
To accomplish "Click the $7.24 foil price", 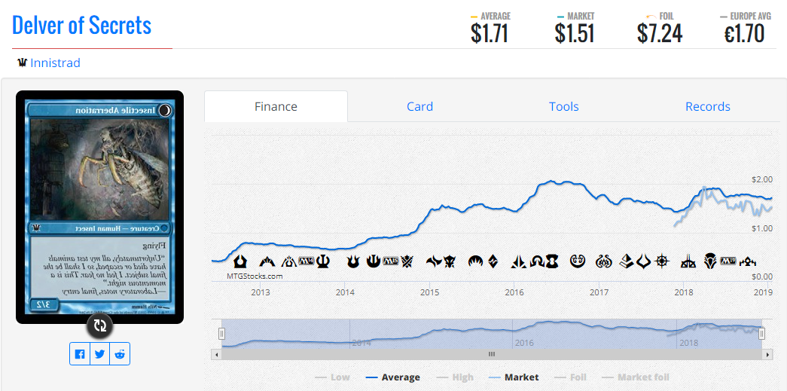I will (660, 34).
